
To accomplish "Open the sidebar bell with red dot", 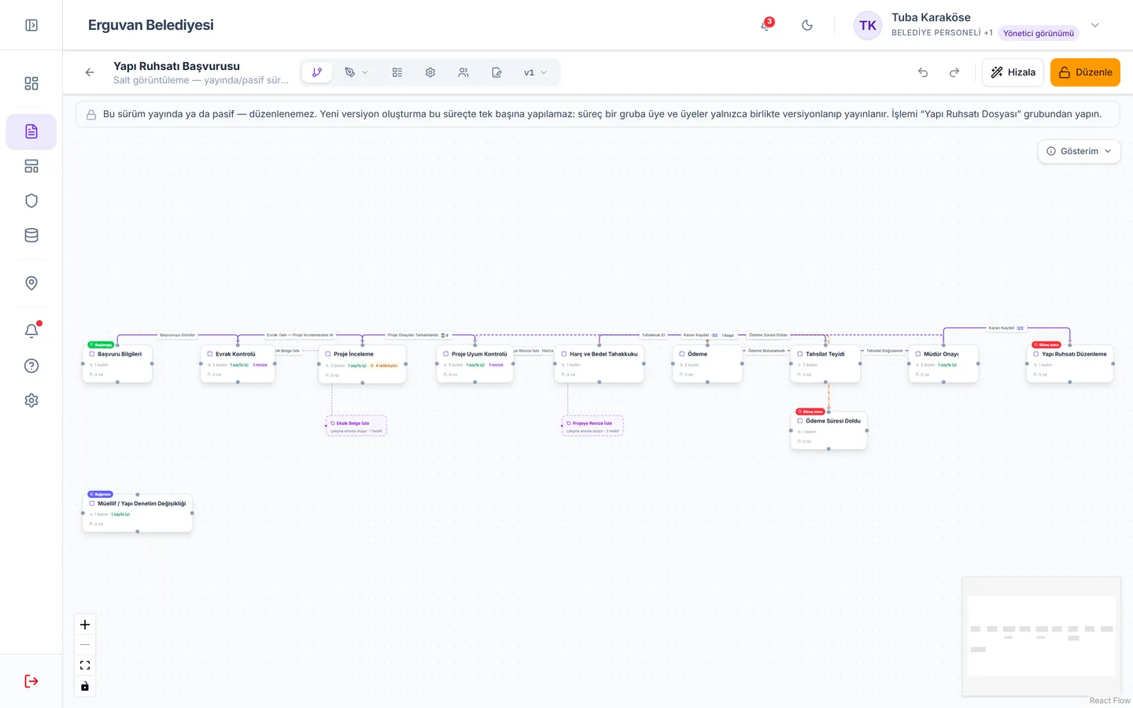I will point(31,331).
